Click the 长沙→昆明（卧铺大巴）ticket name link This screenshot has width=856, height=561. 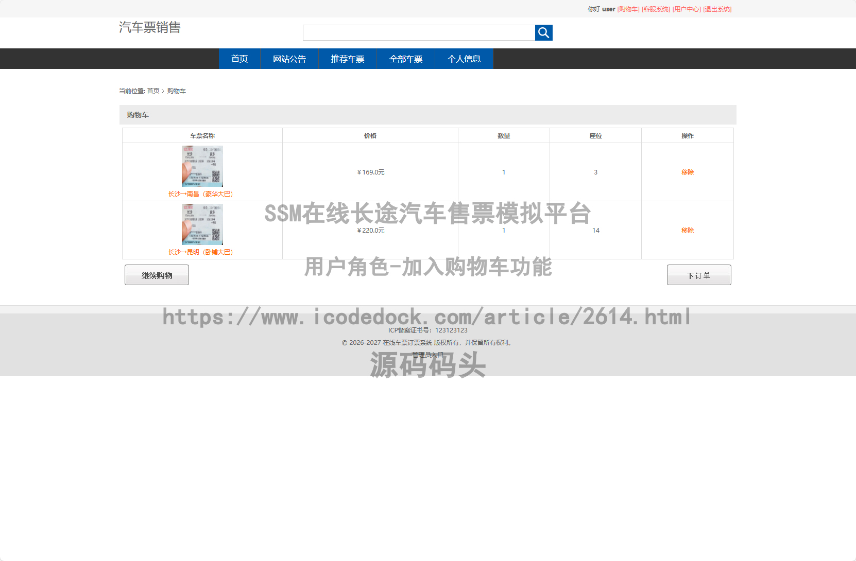pyautogui.click(x=201, y=252)
